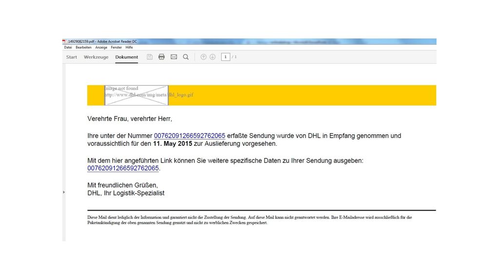The width and height of the screenshot is (499, 280).
Task: Open the Bearbeiten menu
Action: [83, 47]
